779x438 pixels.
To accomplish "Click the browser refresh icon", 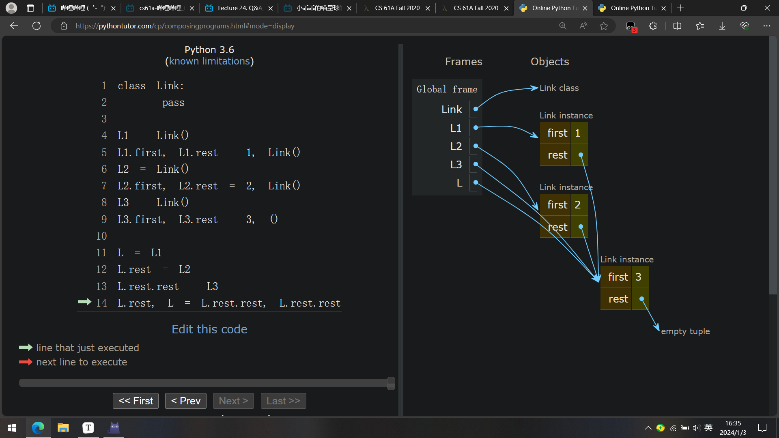I will click(37, 26).
